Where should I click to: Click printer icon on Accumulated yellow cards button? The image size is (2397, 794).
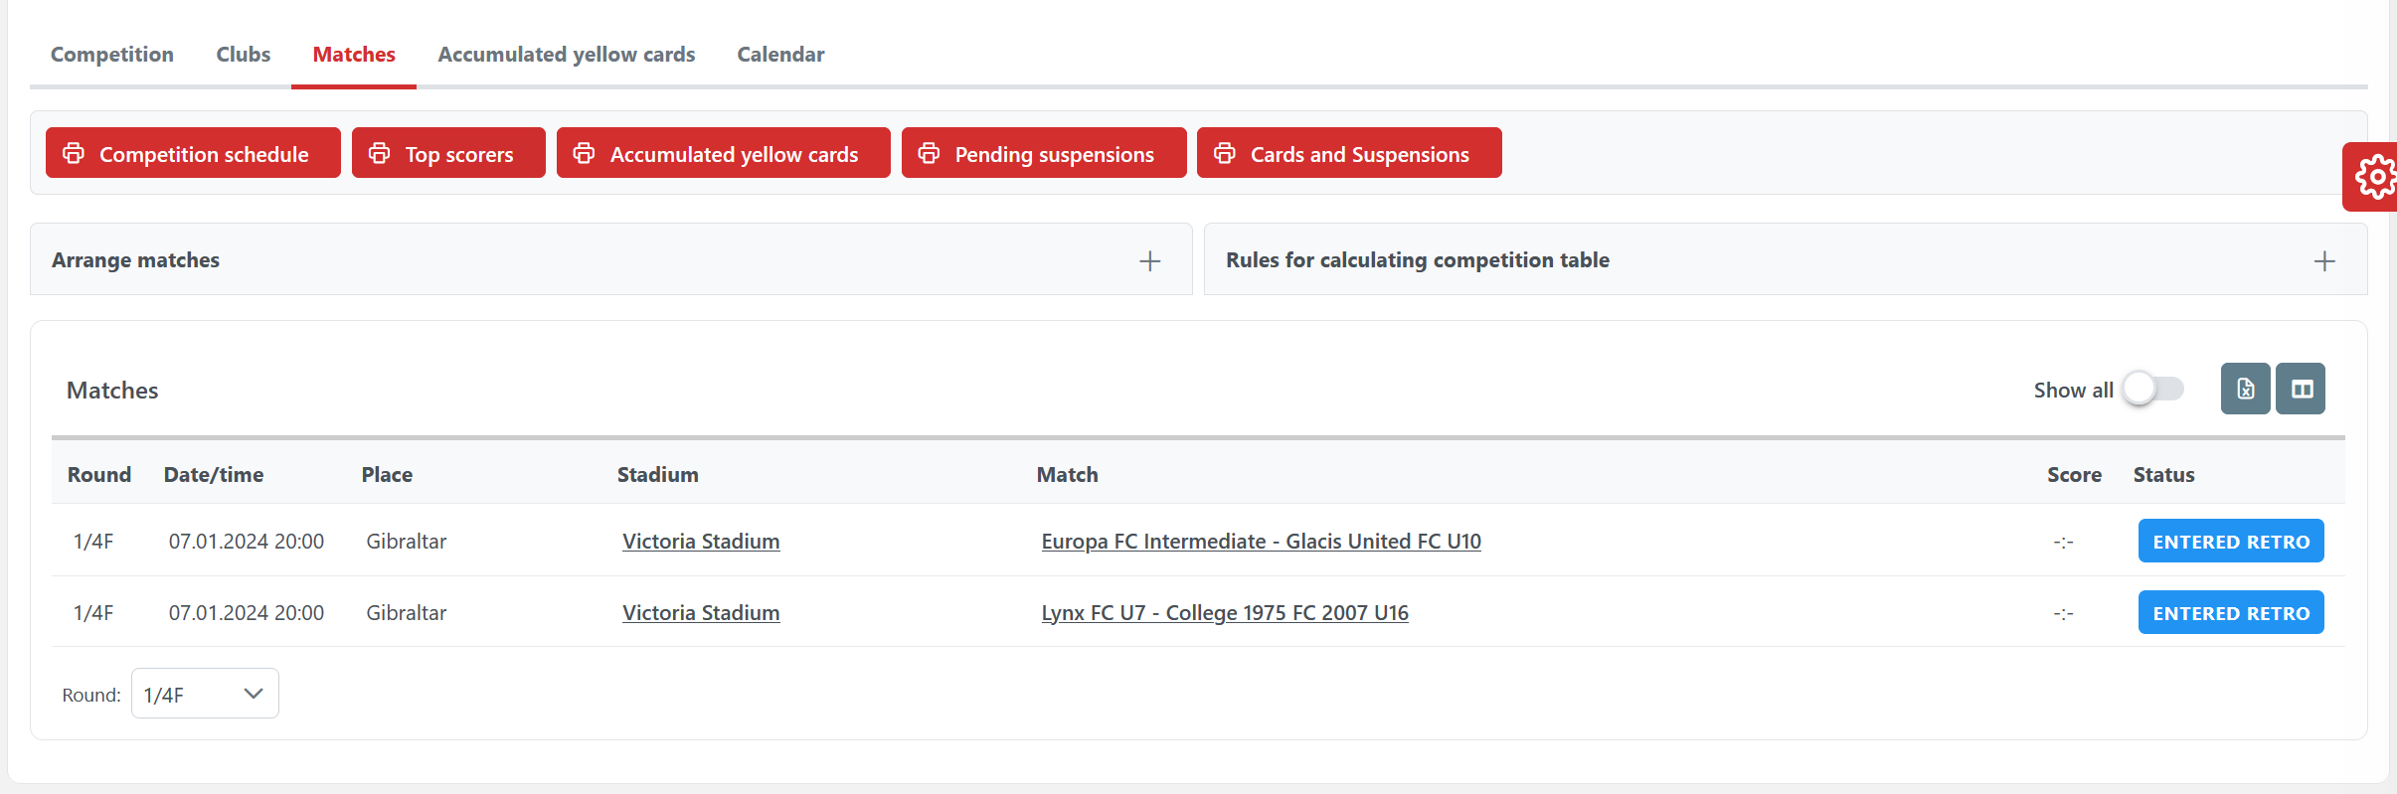tap(584, 153)
